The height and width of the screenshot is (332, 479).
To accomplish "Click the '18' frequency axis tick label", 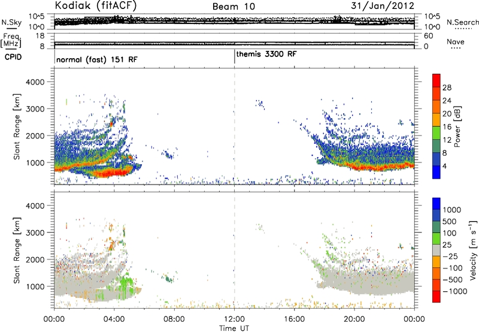I will 40,36.
